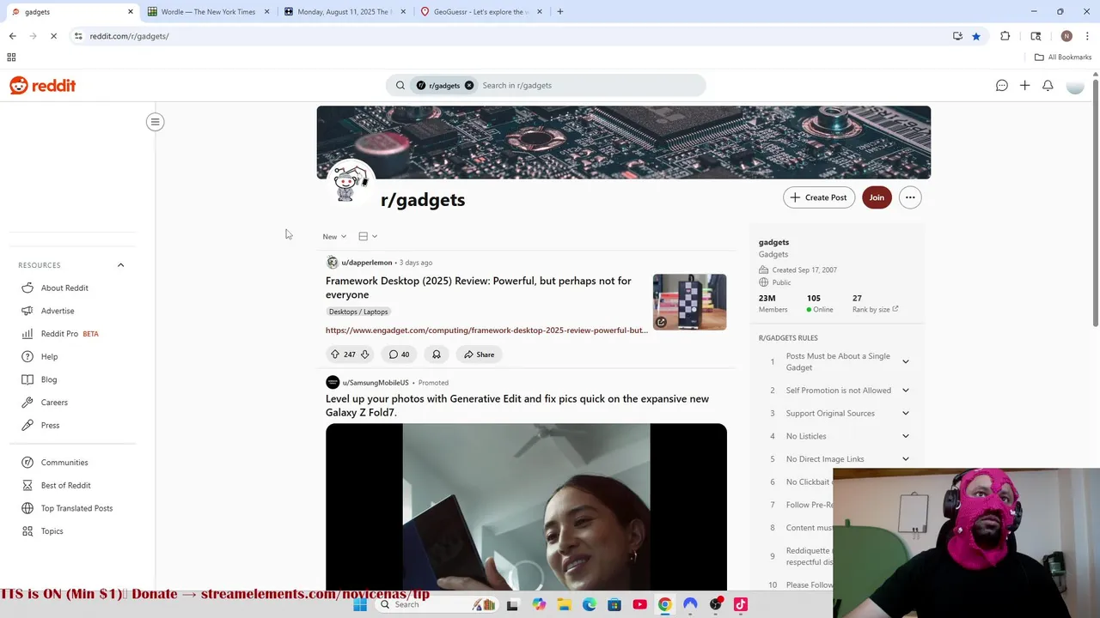Viewport: 1100px width, 618px height.
Task: Expand rule Self Promotion is not Allowed
Action: point(905,391)
